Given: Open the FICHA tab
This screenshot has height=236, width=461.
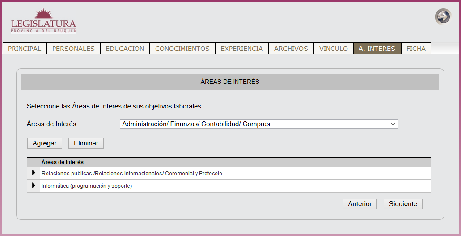Looking at the screenshot, I should point(416,49).
